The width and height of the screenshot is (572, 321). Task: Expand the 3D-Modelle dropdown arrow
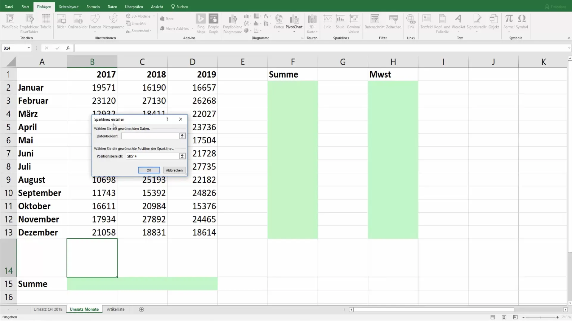tap(154, 16)
